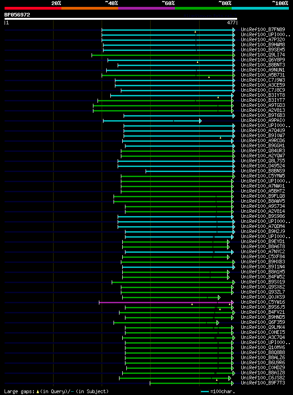Image resolution: width=293 pixels, height=395 pixels.
Task: Click the UniRef100_A7QDM4 subject label
Action: click(263, 226)
